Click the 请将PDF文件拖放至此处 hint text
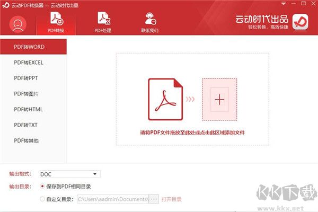The width and height of the screenshot is (318, 212). tap(192, 132)
